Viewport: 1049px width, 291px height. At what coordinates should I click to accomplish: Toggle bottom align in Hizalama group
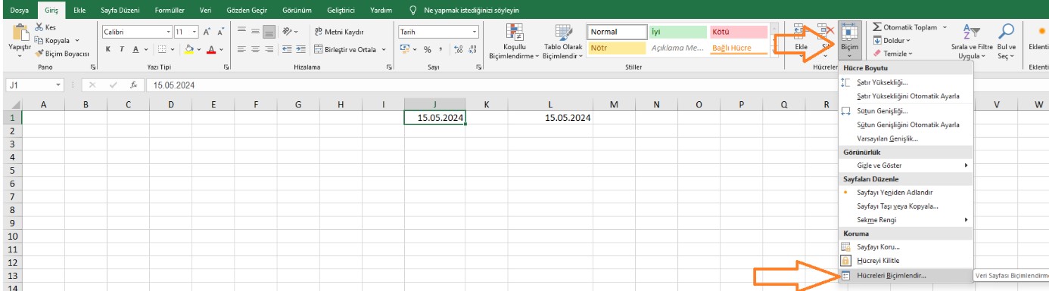point(269,32)
